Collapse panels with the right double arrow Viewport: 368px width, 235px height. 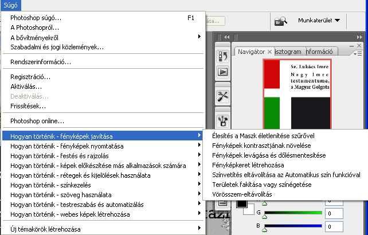point(359,37)
